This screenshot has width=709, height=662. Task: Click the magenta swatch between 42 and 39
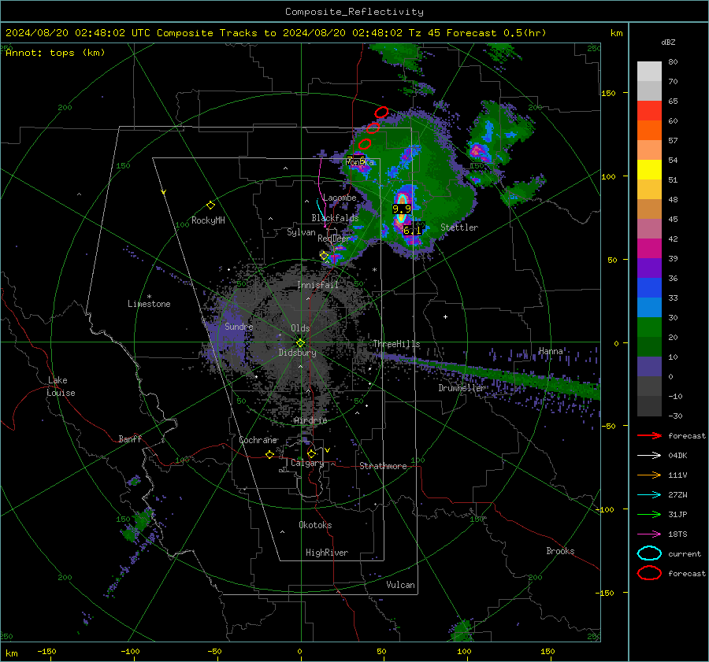tap(649, 249)
